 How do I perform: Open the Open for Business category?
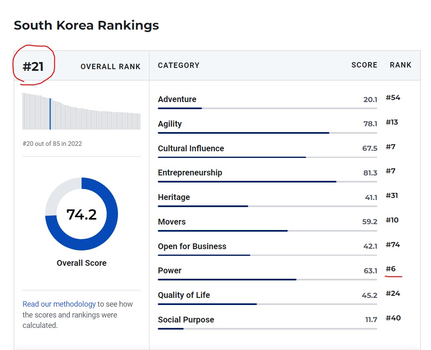192,246
